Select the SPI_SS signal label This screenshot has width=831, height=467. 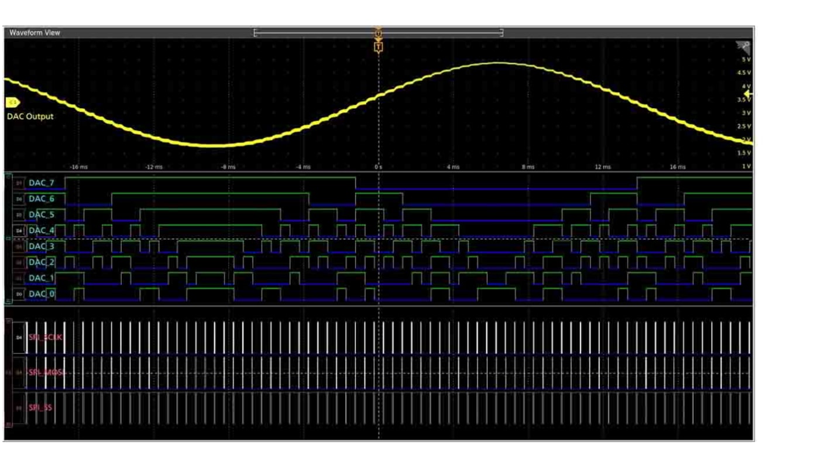(x=42, y=407)
